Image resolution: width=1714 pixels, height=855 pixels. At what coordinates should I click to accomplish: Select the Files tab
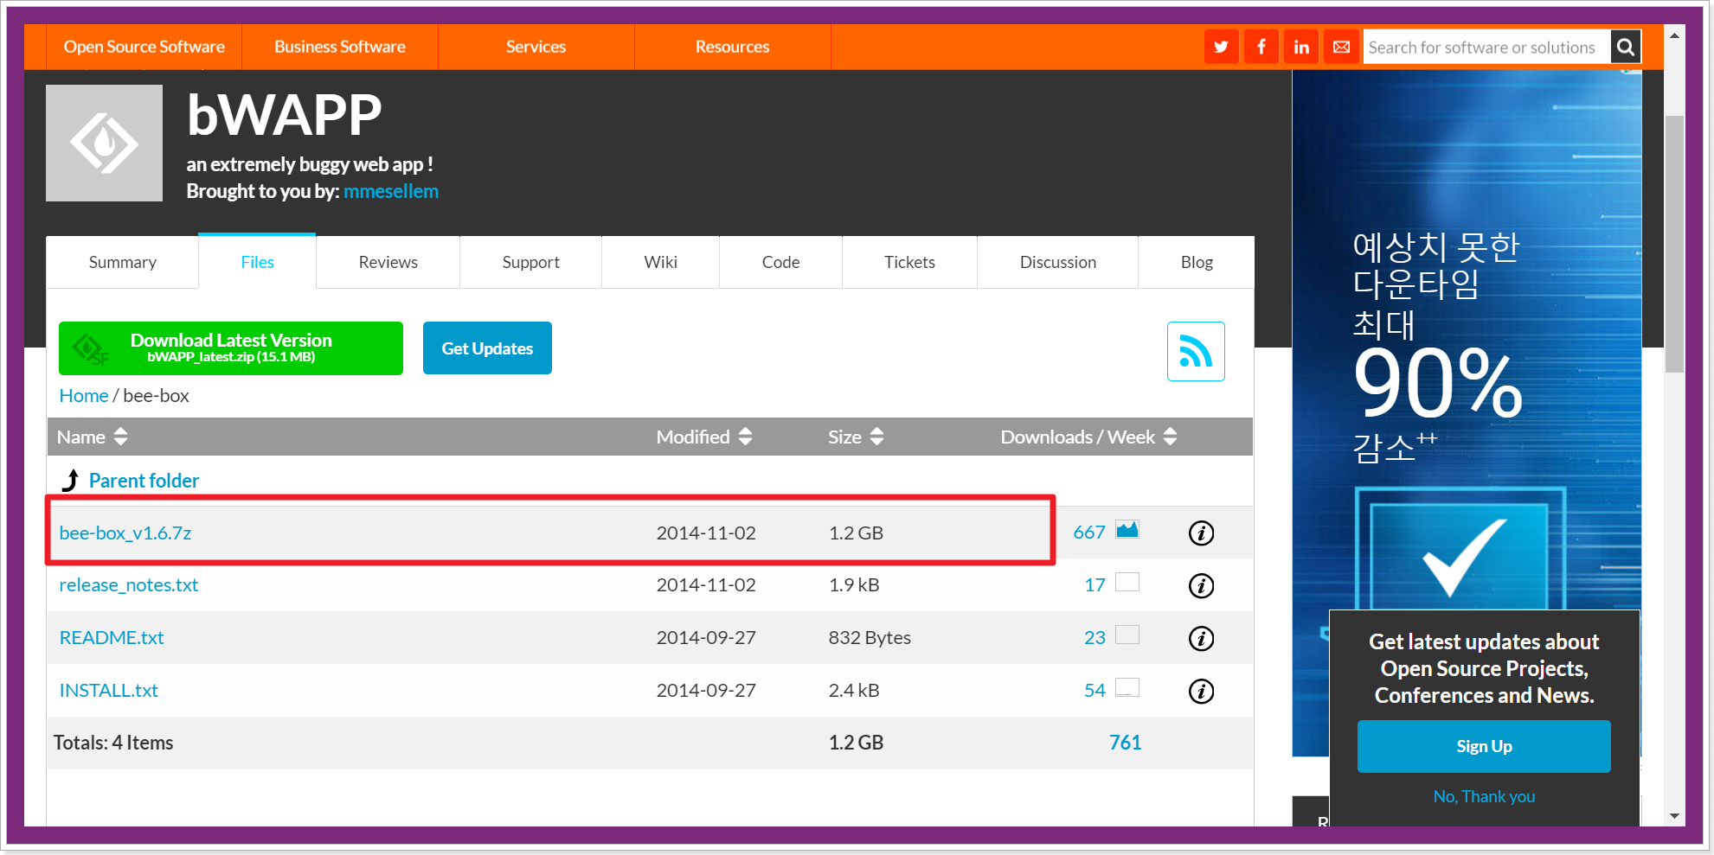coord(257,262)
